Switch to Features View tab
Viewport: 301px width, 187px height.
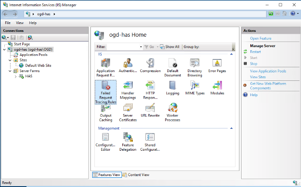pyautogui.click(x=107, y=175)
